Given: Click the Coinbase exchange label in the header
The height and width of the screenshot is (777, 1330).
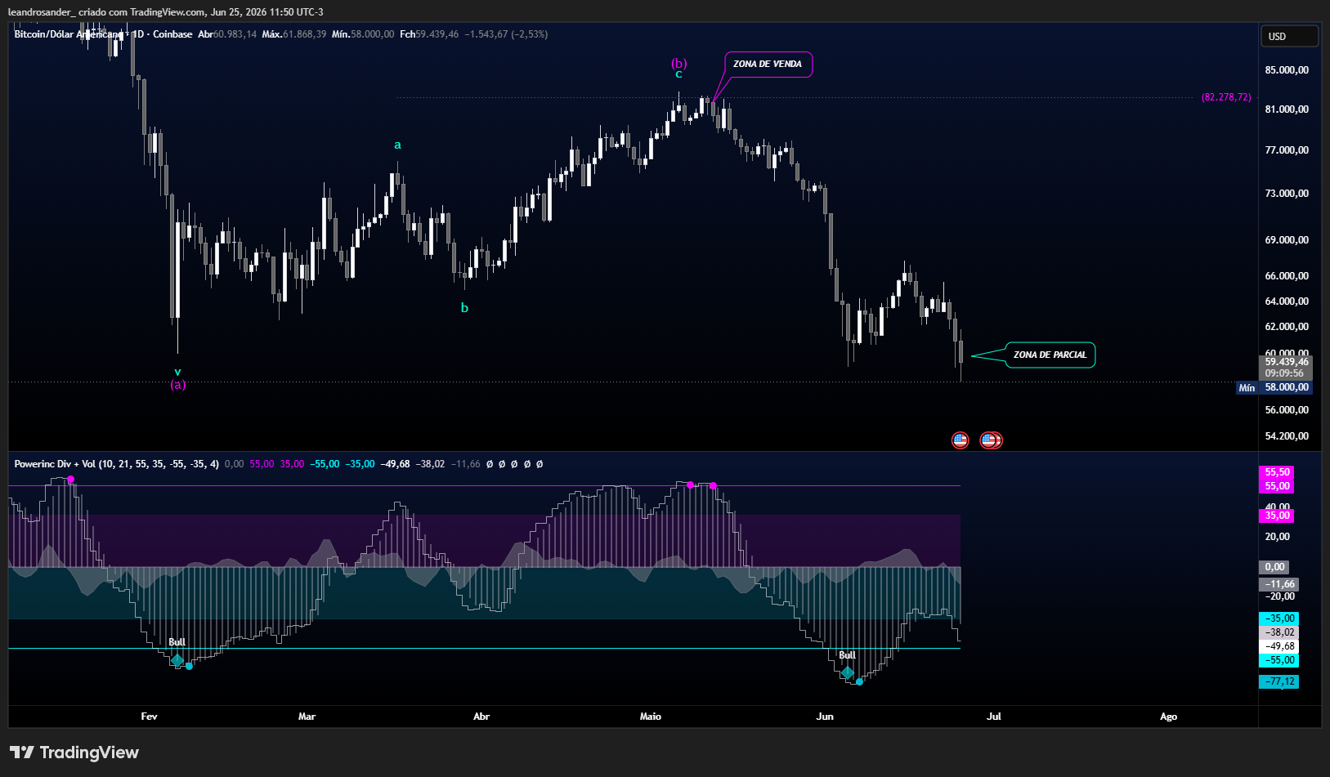Looking at the screenshot, I should [172, 34].
